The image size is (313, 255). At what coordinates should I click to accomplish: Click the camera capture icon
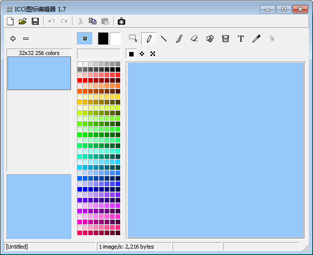[121, 21]
